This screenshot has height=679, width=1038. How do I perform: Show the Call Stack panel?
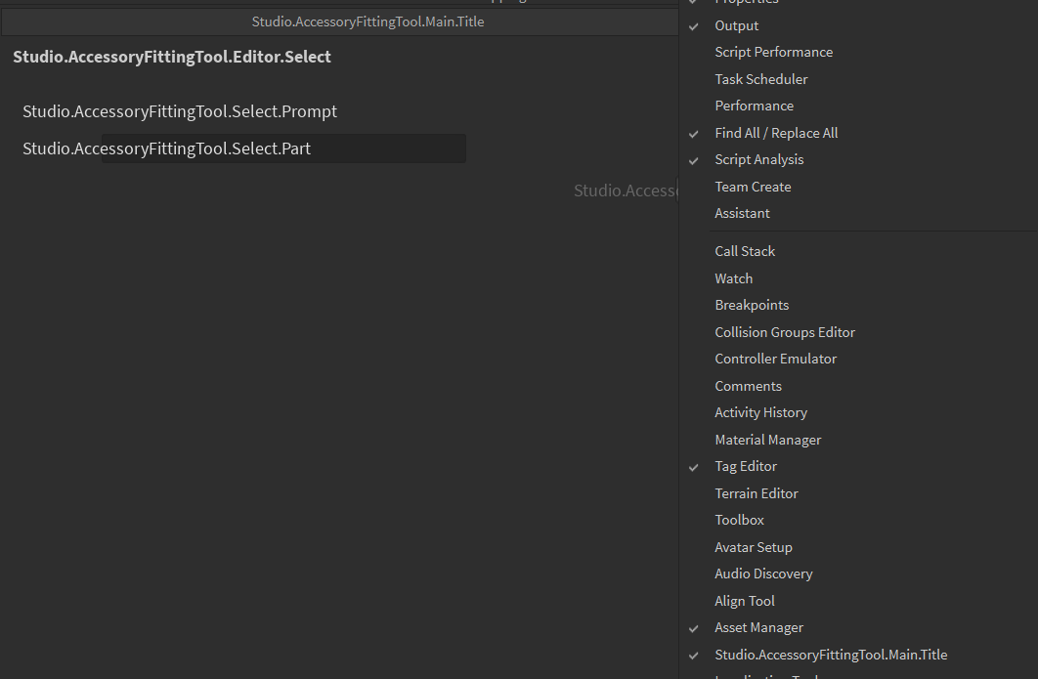pos(745,250)
